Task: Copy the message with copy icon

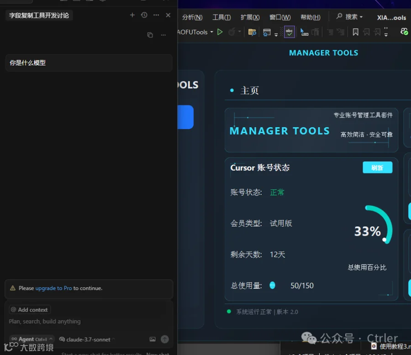Action: pyautogui.click(x=150, y=35)
